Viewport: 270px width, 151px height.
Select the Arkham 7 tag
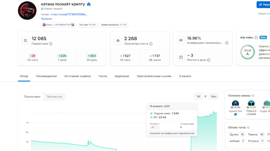click(x=236, y=141)
